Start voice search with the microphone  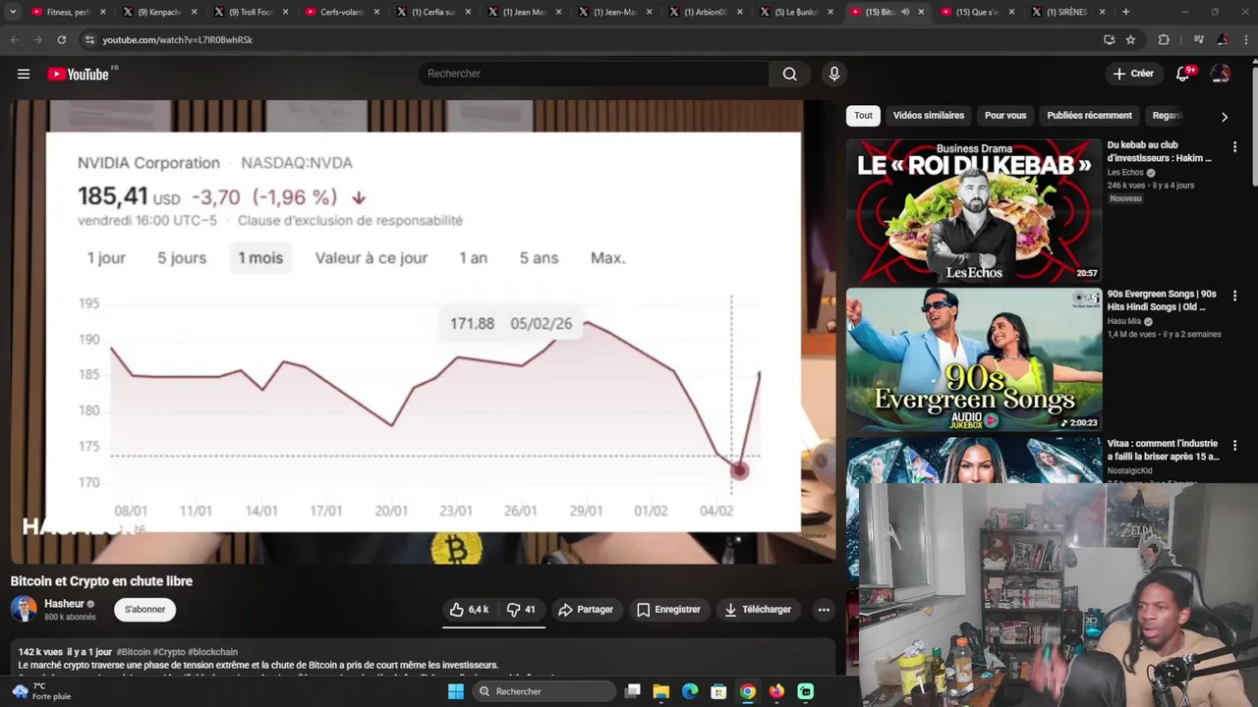833,74
